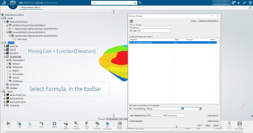Click the Share arrow icon in top bar
Screen dimensions: 253x133
click(245, 3)
